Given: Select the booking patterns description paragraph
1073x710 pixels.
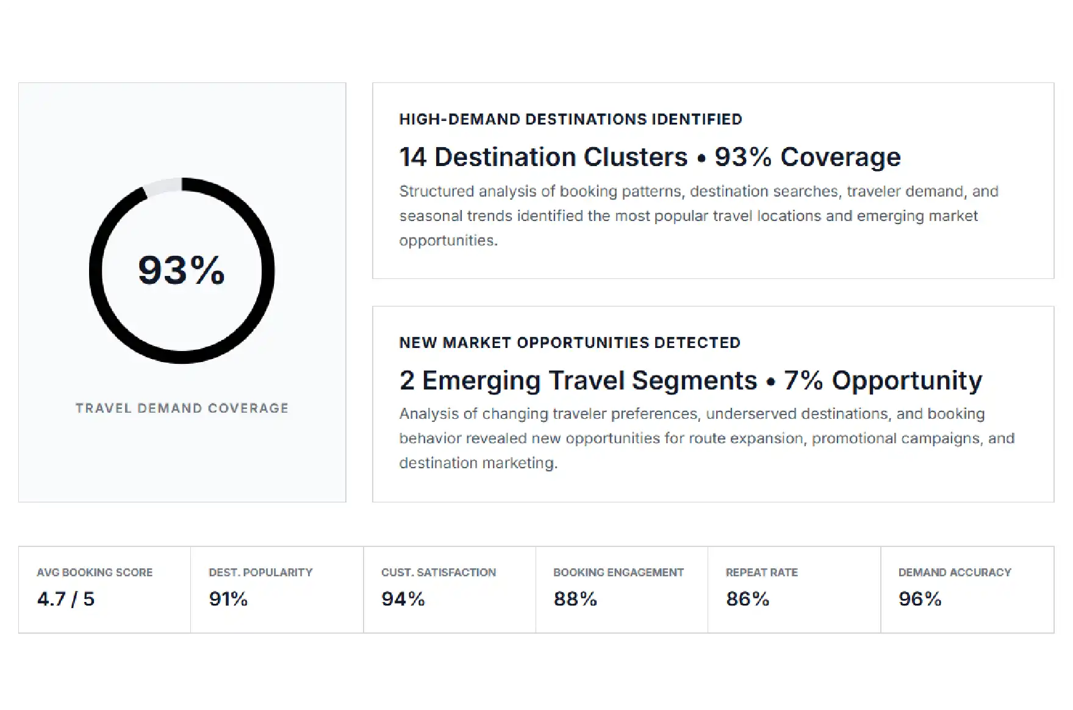Looking at the screenshot, I should (698, 216).
